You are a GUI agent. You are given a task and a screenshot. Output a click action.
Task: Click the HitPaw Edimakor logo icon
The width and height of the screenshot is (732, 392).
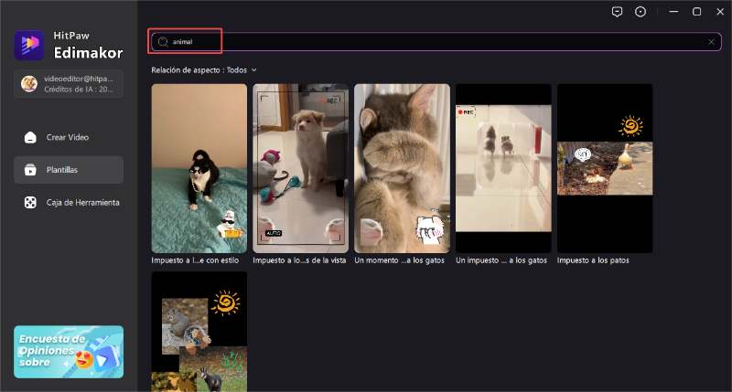pos(29,45)
